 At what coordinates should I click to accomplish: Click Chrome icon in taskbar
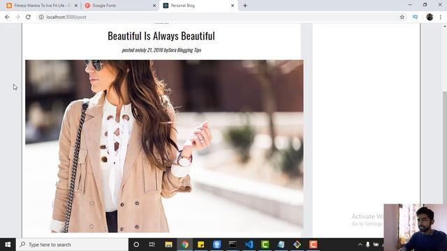(x=184, y=245)
